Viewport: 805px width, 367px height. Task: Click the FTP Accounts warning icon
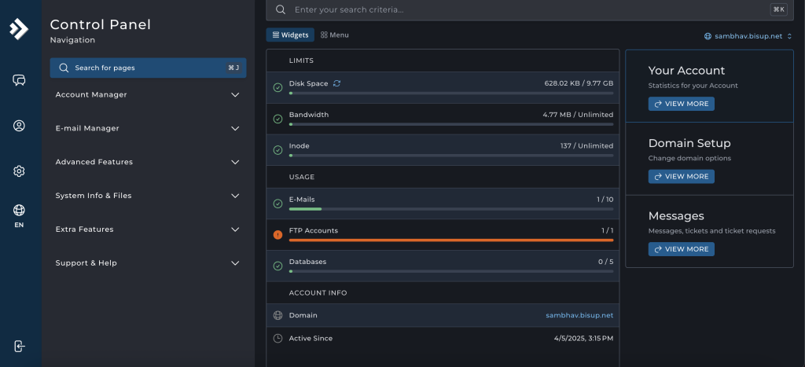point(278,235)
